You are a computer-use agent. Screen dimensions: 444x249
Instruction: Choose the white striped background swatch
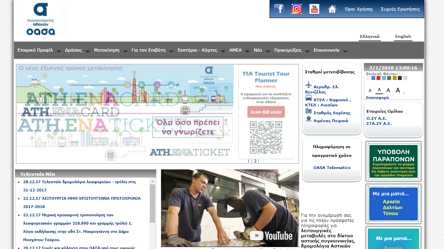tap(368, 78)
